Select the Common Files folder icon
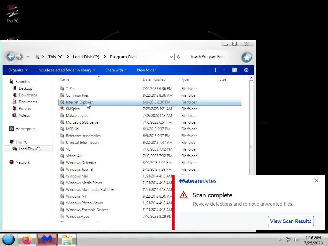 62,95
